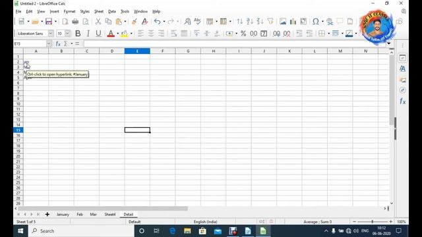Click the Insert Image icon

click(283, 22)
